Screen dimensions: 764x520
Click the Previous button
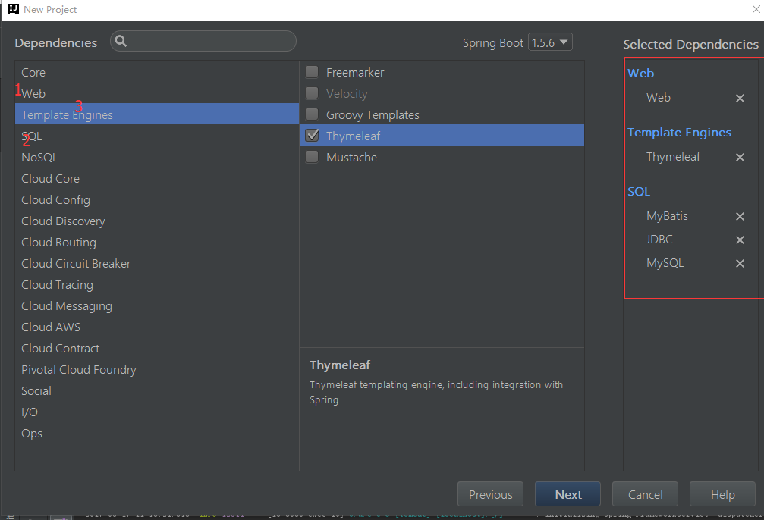(x=490, y=494)
